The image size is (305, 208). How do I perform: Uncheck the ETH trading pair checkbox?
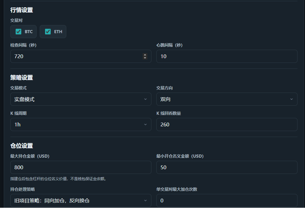click(x=48, y=32)
